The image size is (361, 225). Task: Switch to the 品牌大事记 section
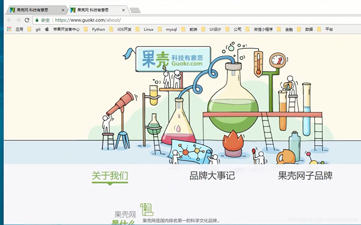tap(212, 176)
